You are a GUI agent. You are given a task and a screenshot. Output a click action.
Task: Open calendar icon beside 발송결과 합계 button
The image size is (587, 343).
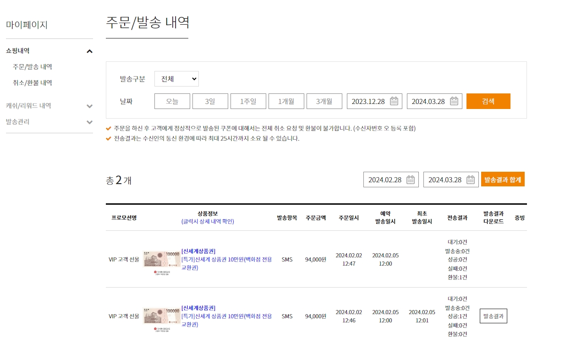coord(470,180)
